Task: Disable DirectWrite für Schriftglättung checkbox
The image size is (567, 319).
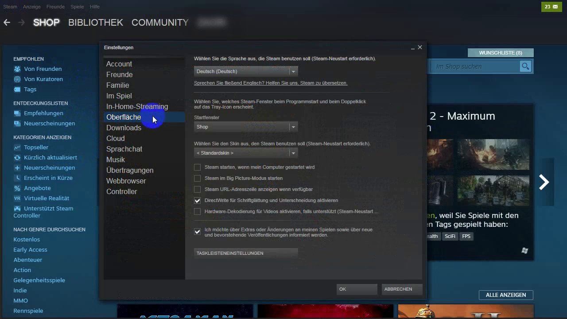Action: pyautogui.click(x=197, y=200)
